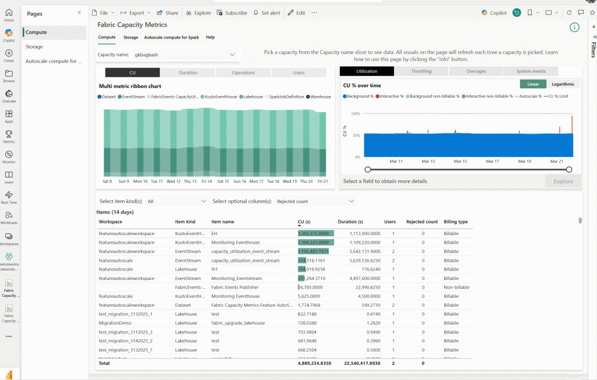Viewport: 597px width, 380px height.
Task: Collapse the Pages pane with double chevron
Action: pos(79,13)
